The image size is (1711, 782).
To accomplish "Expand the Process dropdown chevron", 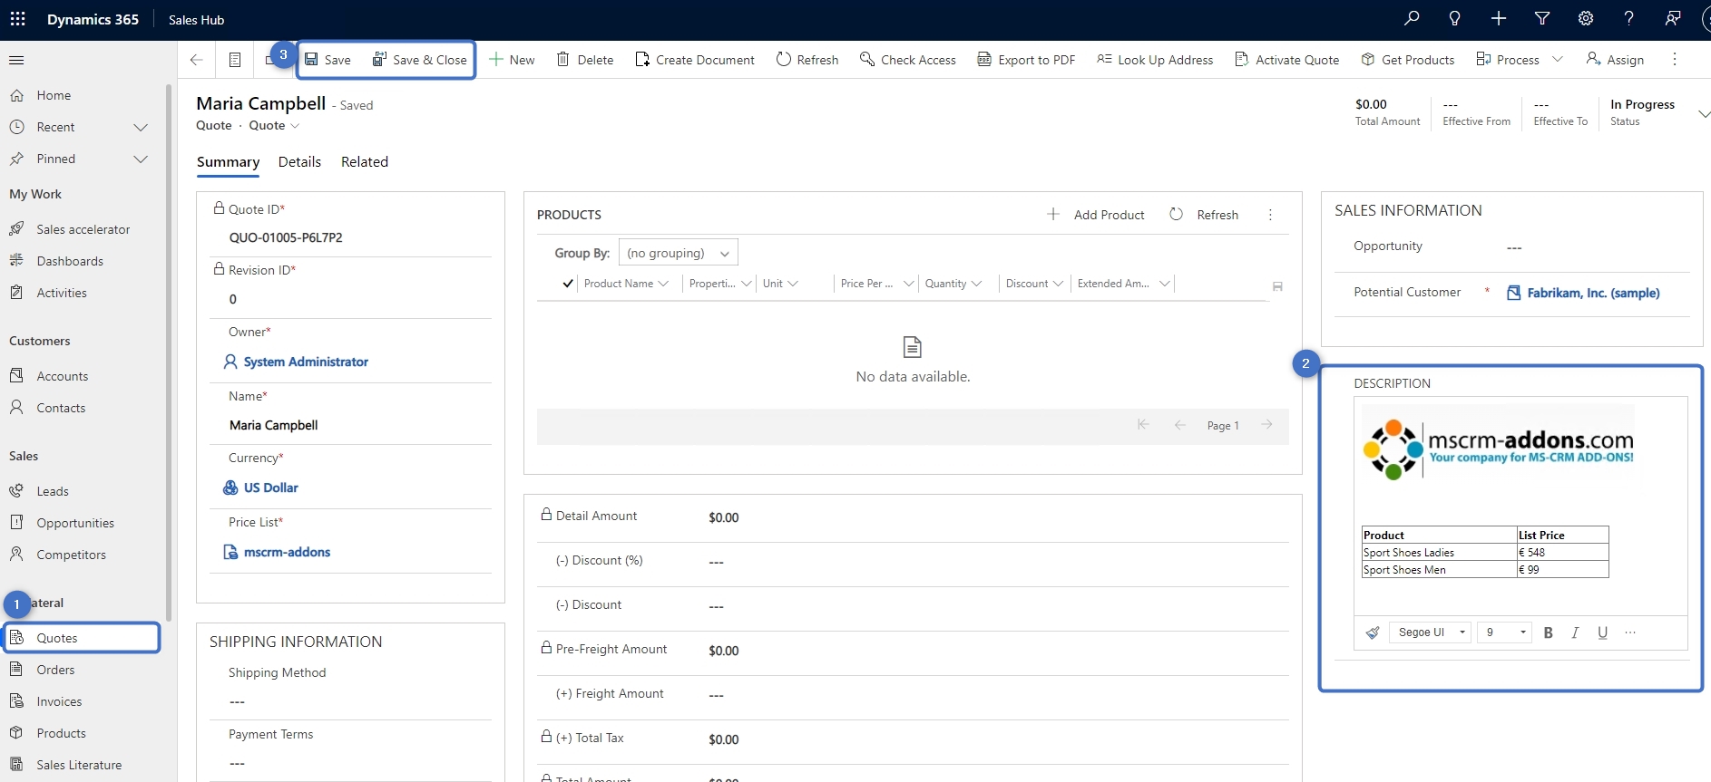I will (x=1558, y=60).
